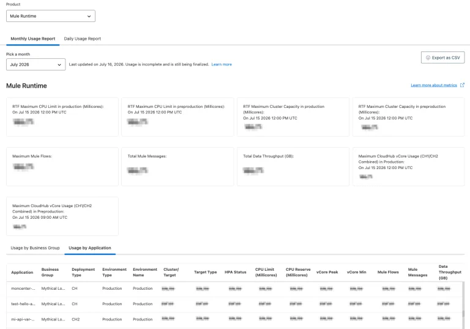This screenshot has width=470, height=329.
Task: Click the table's vertical scrollbar
Action: tap(463, 305)
